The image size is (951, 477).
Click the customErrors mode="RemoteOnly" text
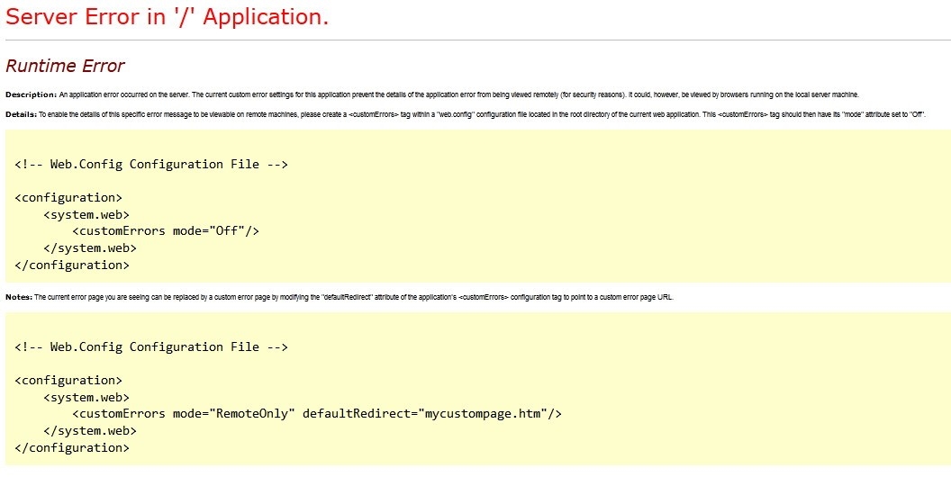point(184,413)
